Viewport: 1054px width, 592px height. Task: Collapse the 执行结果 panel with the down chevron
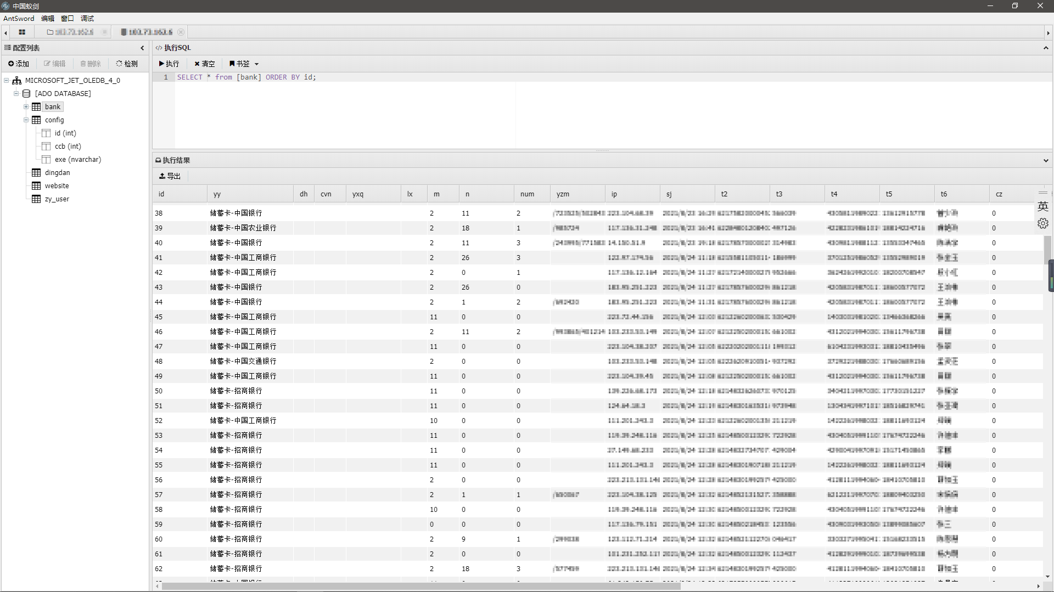[x=1046, y=161]
